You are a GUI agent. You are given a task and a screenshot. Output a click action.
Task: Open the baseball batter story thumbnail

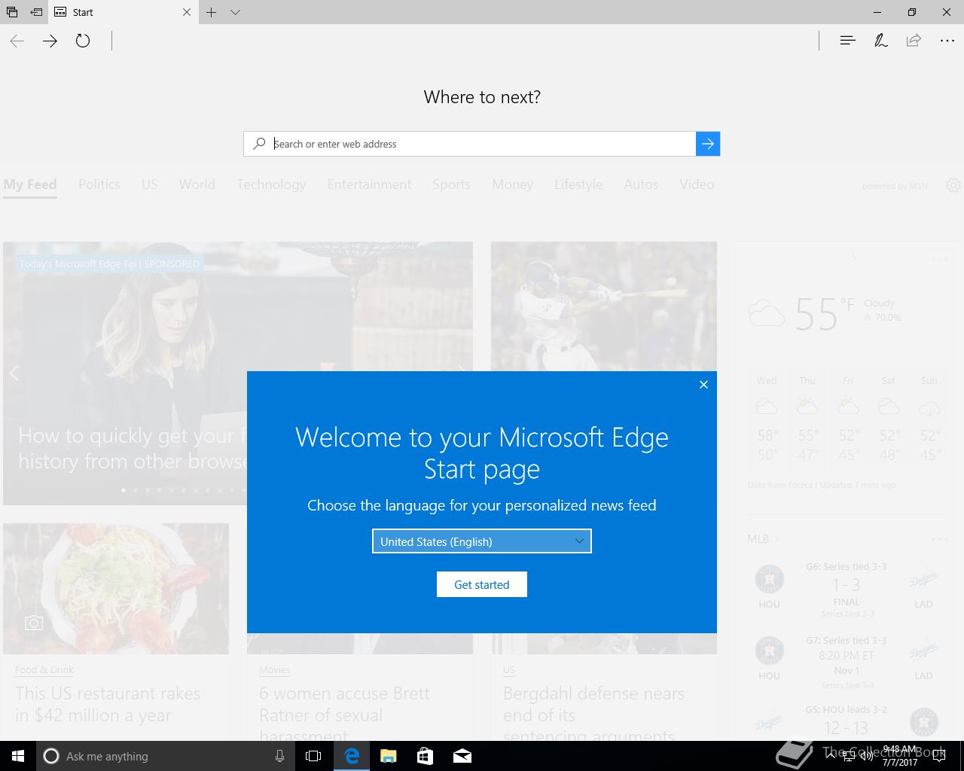pos(604,306)
